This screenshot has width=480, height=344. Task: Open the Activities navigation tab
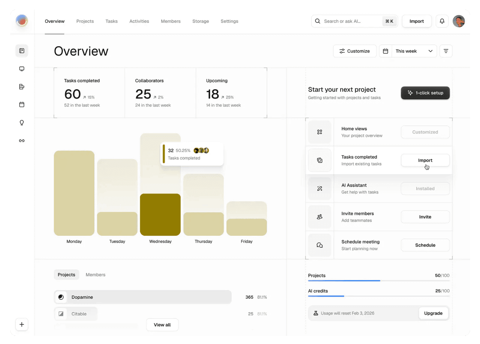tap(139, 21)
